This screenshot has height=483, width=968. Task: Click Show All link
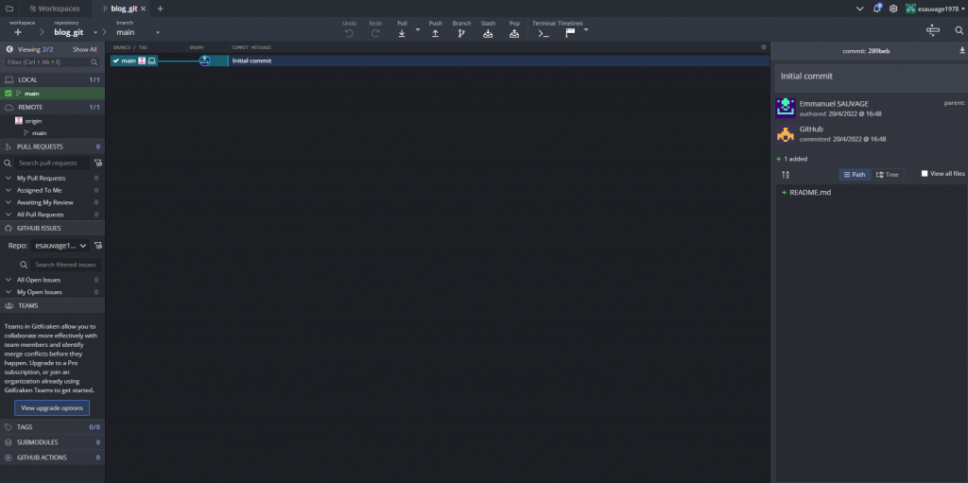tap(84, 49)
